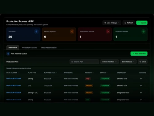Click the Production Paused check icon

pos(144,32)
